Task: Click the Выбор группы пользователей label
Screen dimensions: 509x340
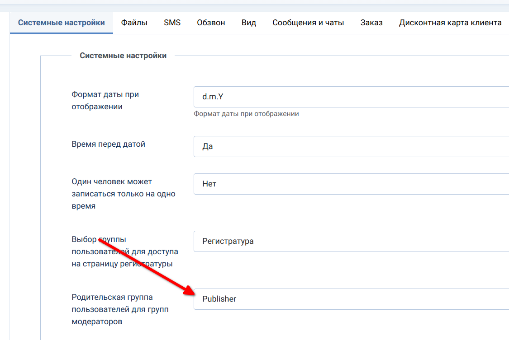Action: [x=124, y=252]
